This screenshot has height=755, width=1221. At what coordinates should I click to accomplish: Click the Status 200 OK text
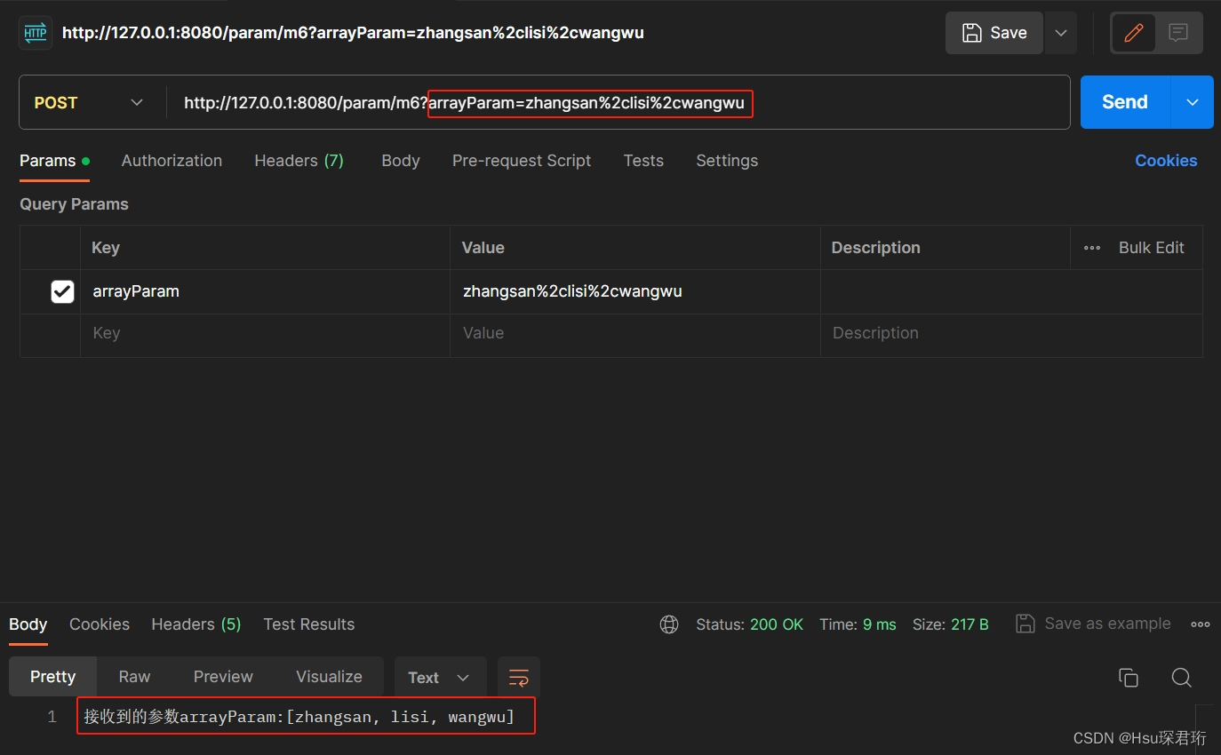pyautogui.click(x=749, y=624)
